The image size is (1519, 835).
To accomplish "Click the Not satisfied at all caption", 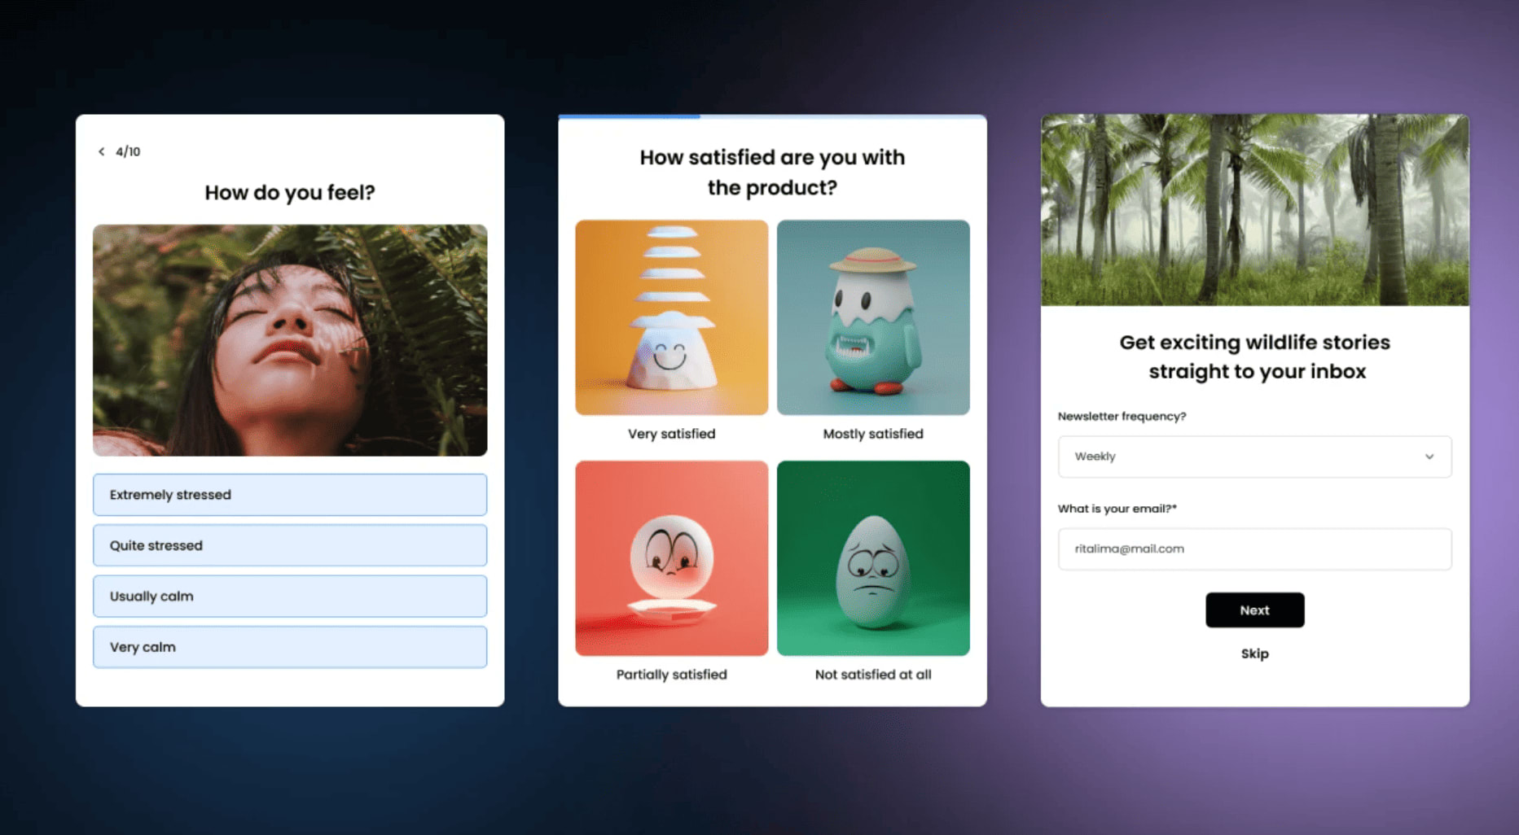I will tap(872, 675).
